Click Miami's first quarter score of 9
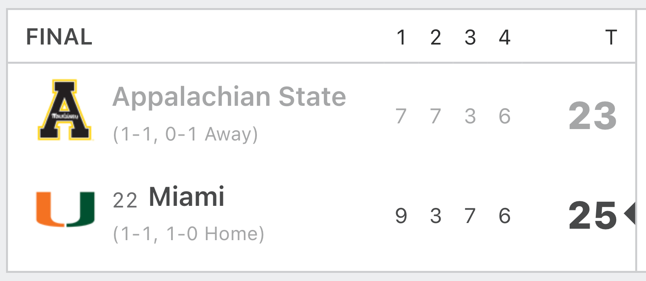The width and height of the screenshot is (646, 281). 401,216
